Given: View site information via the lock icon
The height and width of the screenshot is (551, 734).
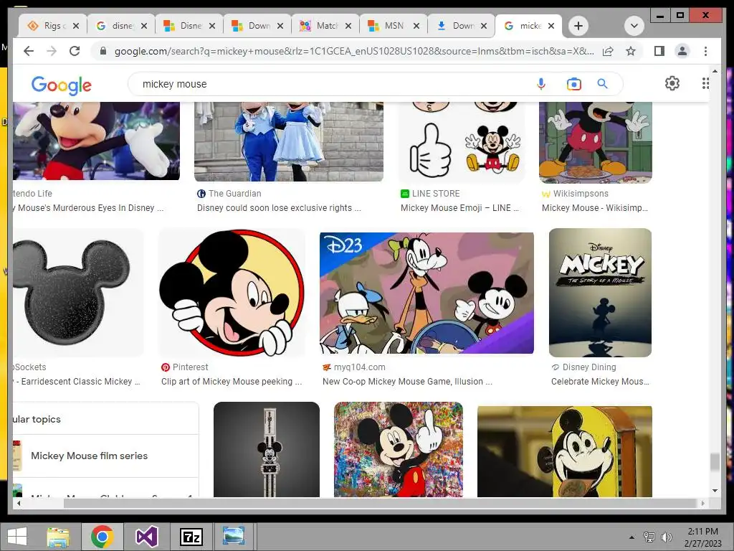Looking at the screenshot, I should (103, 51).
